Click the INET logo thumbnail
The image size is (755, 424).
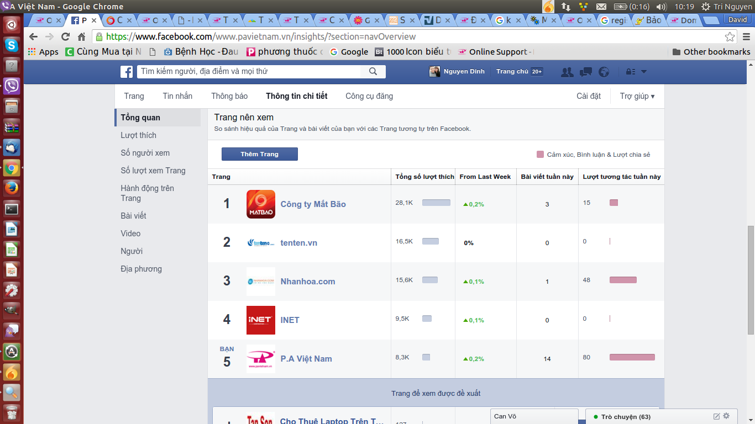(x=261, y=320)
